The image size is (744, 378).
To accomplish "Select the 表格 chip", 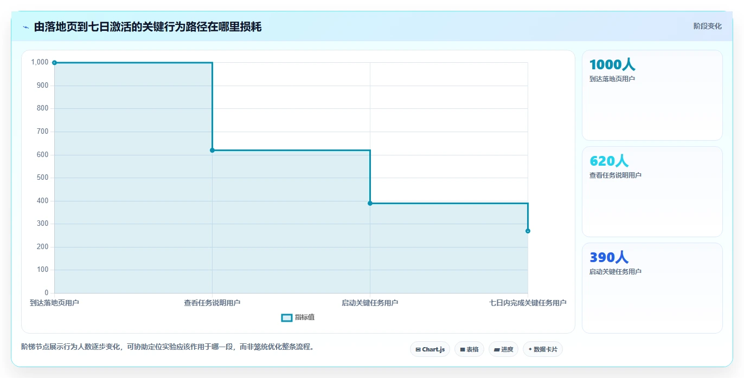I will tap(469, 349).
